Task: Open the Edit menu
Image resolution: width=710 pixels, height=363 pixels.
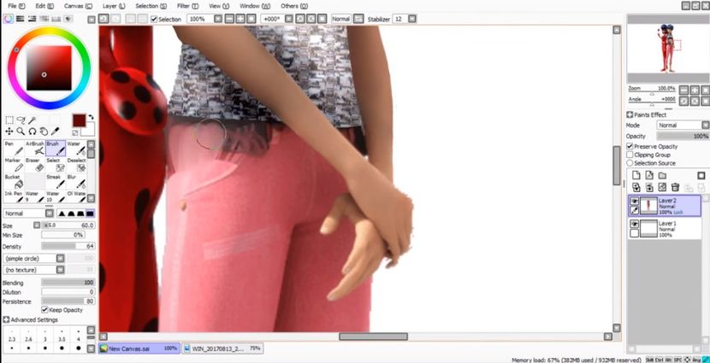Action: click(x=44, y=6)
